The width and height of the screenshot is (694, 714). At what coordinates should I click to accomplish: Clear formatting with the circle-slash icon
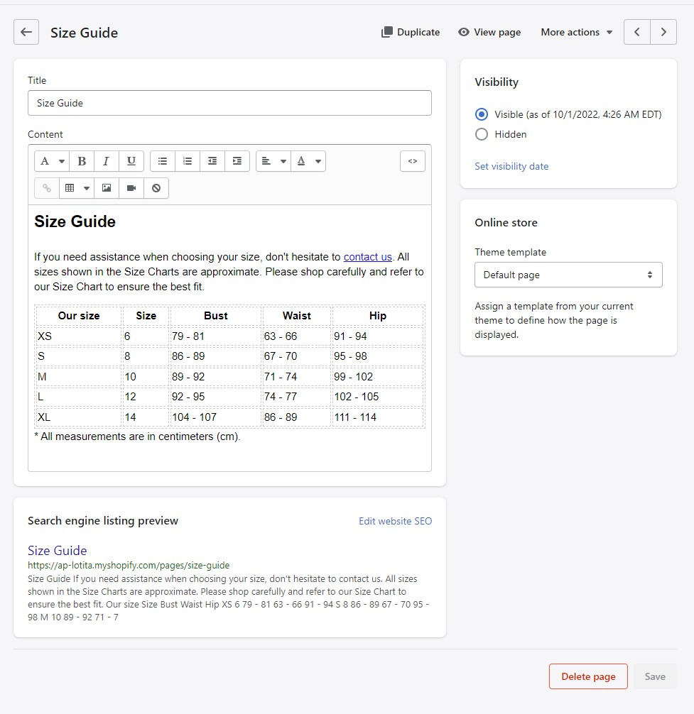pos(156,188)
